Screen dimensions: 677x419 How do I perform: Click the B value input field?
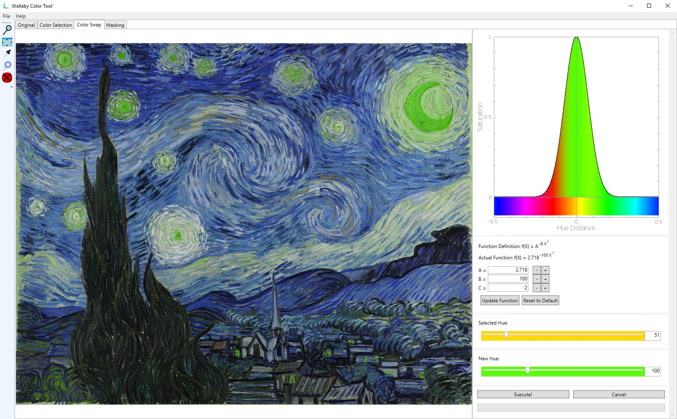point(508,279)
